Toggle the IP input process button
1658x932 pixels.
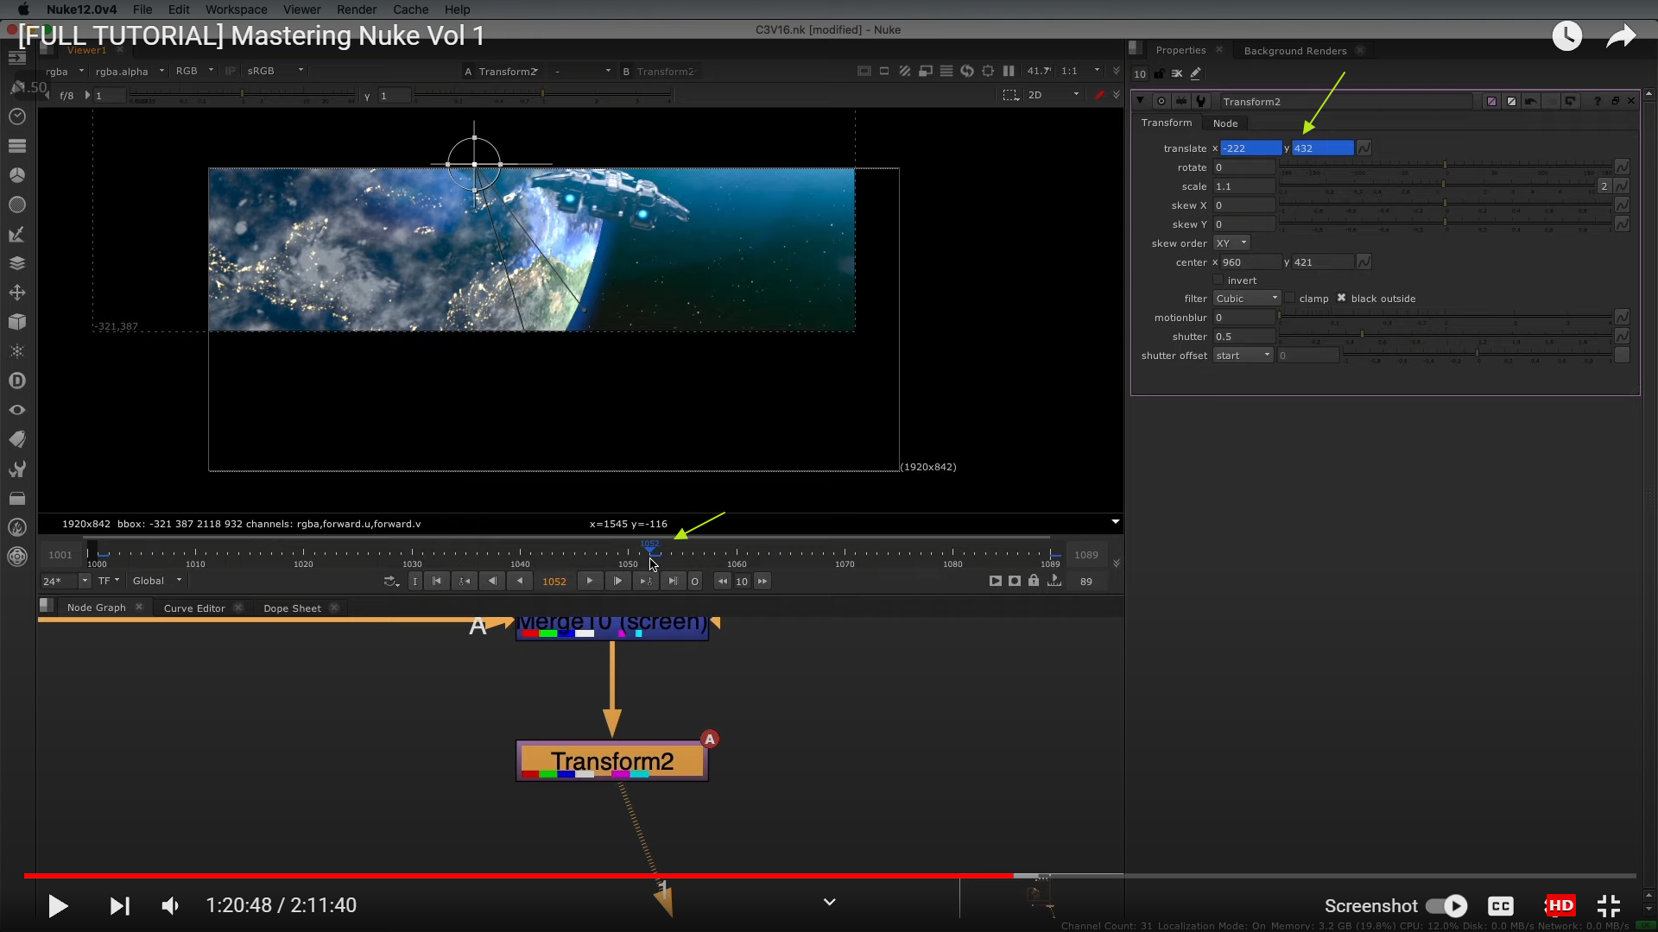tap(230, 71)
